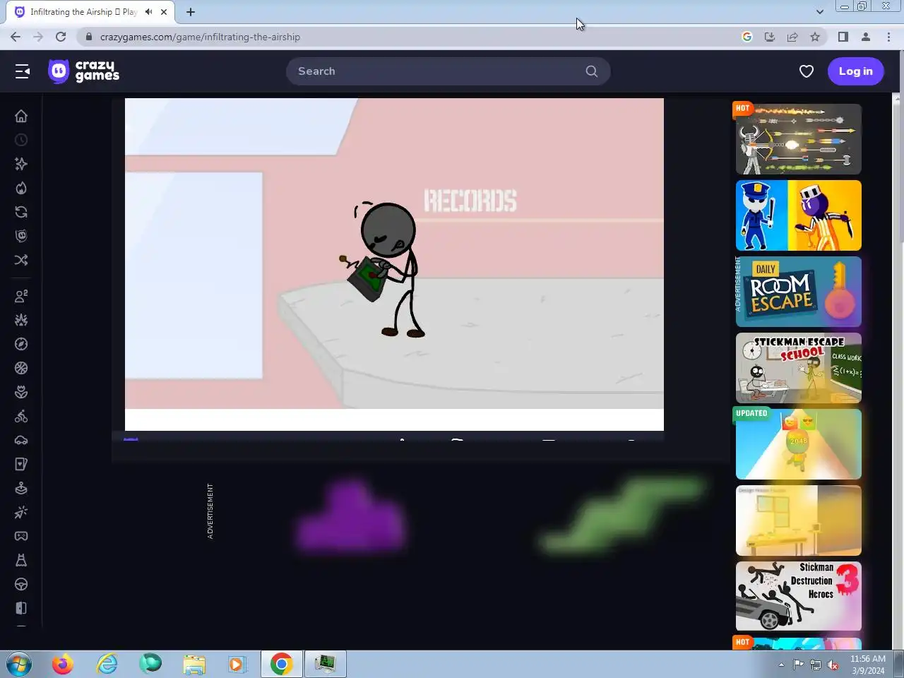Open Clicker games cursor icon
Viewport: 904px width, 678px height.
(21, 512)
